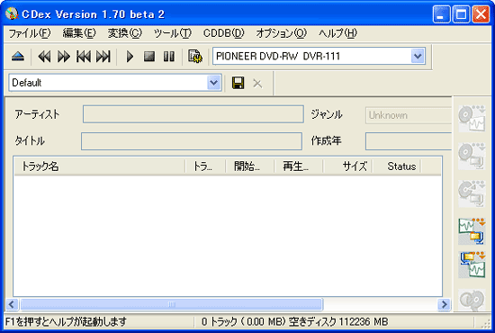Skip to previous track icon

tap(84, 57)
